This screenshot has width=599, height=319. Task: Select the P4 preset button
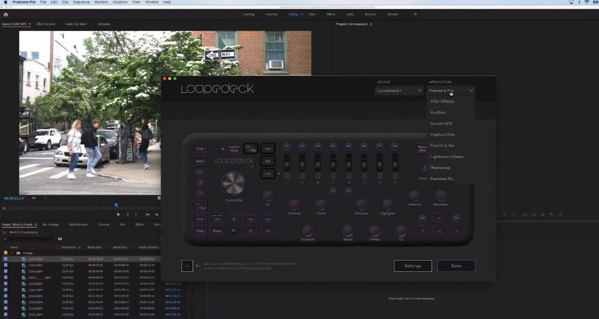tap(333, 147)
